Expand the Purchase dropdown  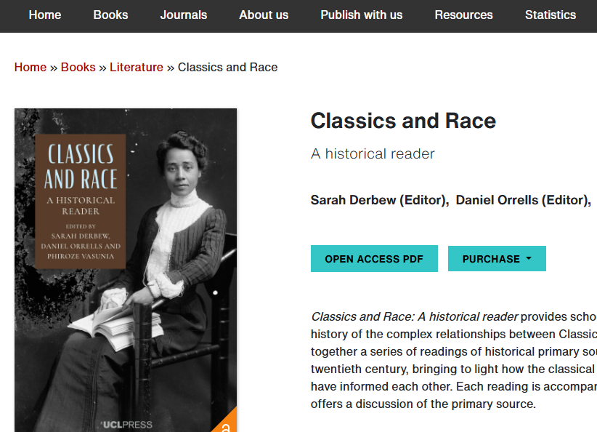pos(497,259)
